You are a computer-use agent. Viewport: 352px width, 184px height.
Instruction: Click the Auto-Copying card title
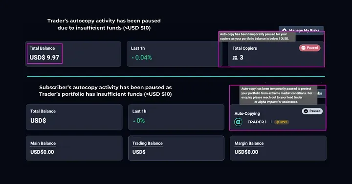click(x=247, y=113)
